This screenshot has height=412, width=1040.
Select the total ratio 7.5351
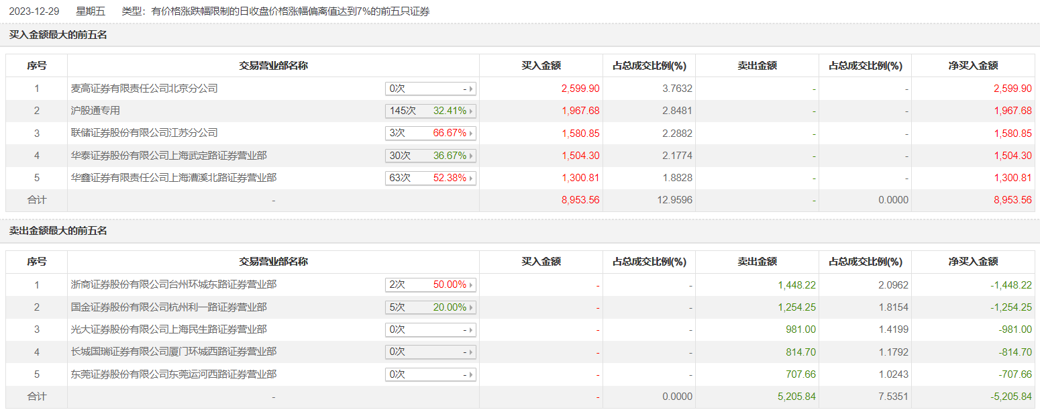tap(892, 397)
